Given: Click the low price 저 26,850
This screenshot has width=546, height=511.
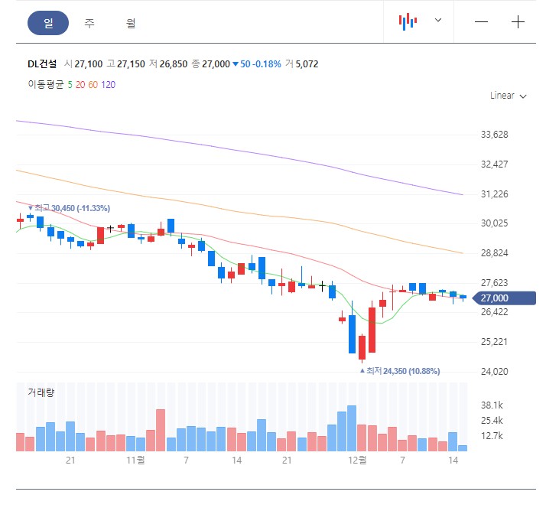Looking at the screenshot, I should 168,64.
